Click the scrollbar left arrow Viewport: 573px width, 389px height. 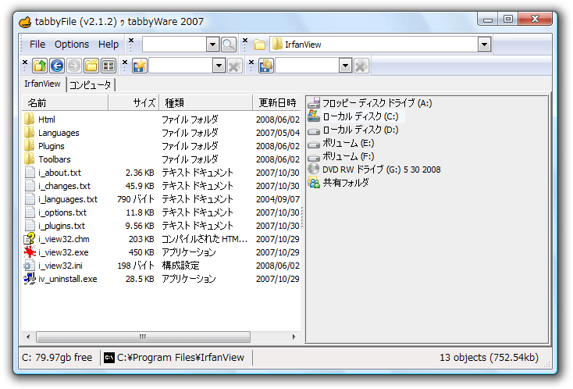click(x=28, y=337)
